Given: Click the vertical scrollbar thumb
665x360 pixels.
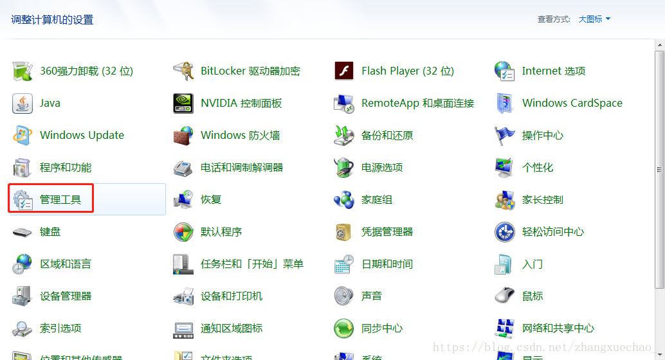Looking at the screenshot, I should pyautogui.click(x=659, y=170).
